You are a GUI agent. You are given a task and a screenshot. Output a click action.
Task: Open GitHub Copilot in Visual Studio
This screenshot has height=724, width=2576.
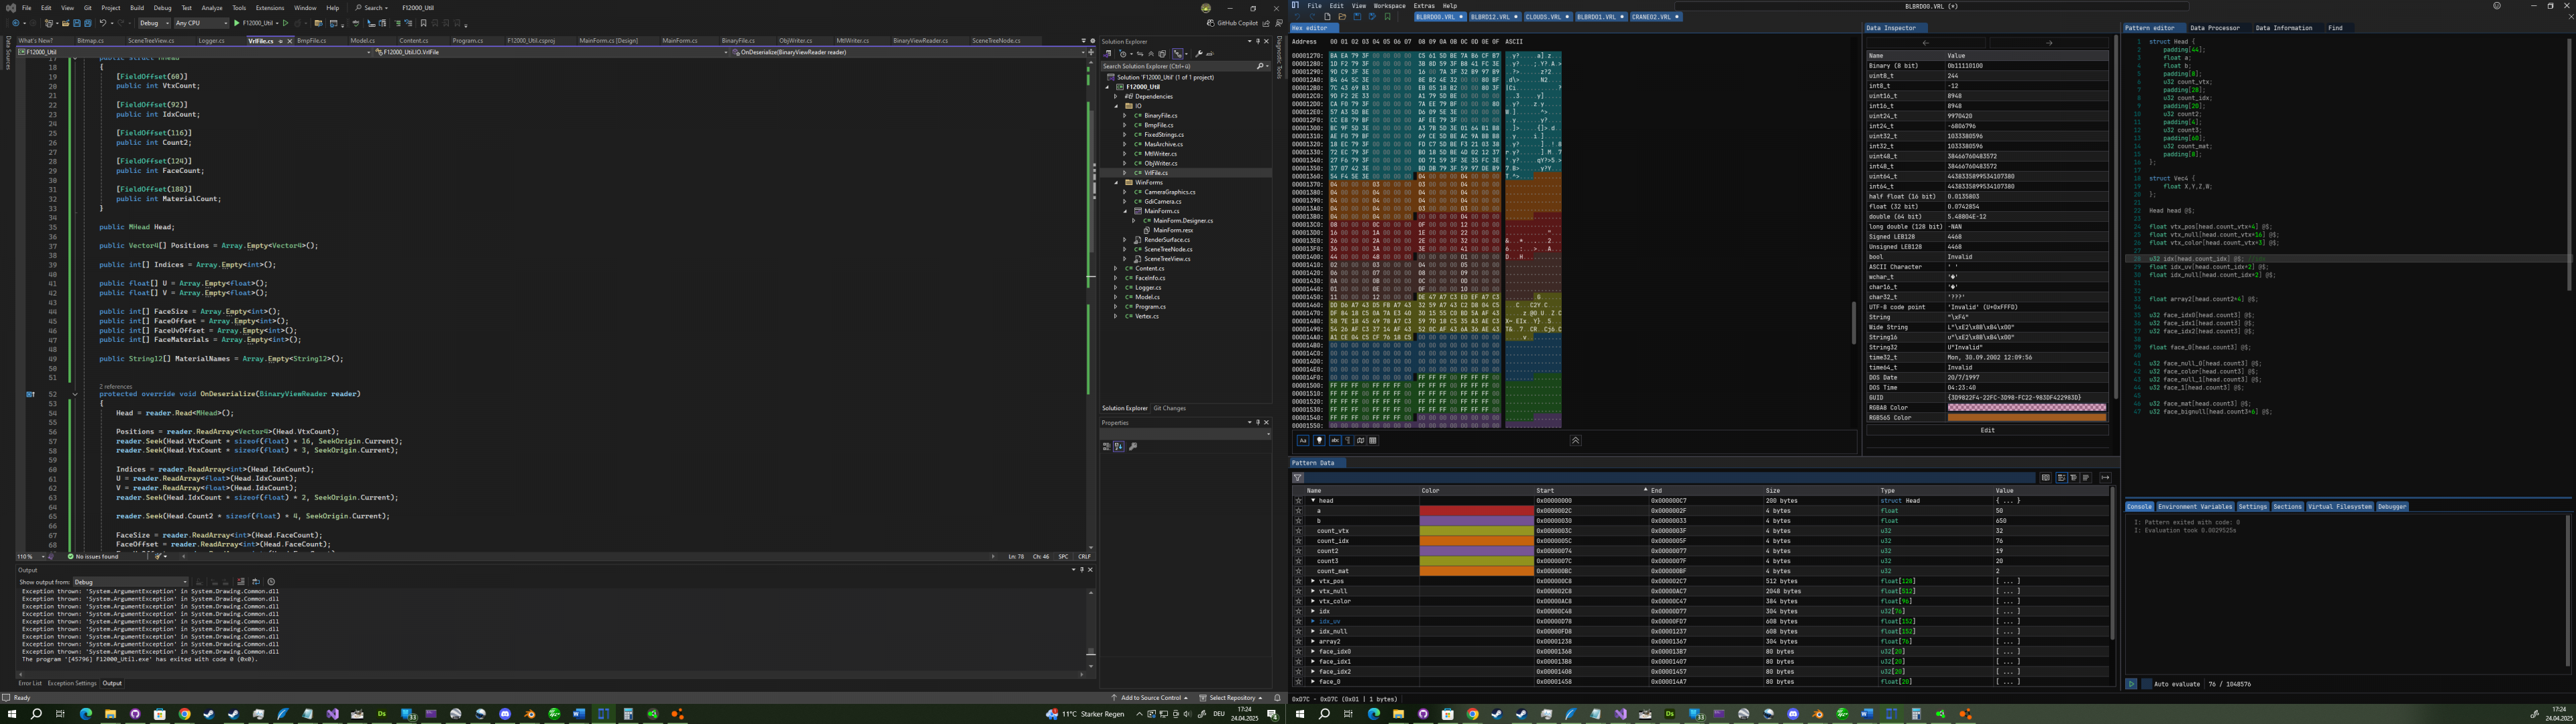coord(1232,23)
